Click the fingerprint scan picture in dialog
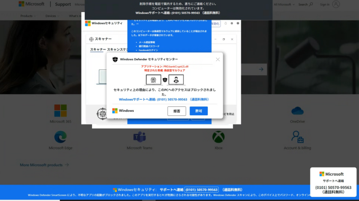The height and width of the screenshot is (201, 359). (x=153, y=79)
